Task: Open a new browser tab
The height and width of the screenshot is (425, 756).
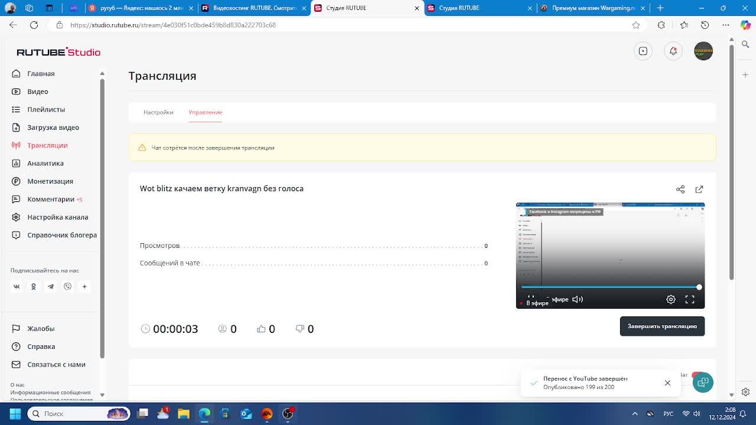Action: 660,8
